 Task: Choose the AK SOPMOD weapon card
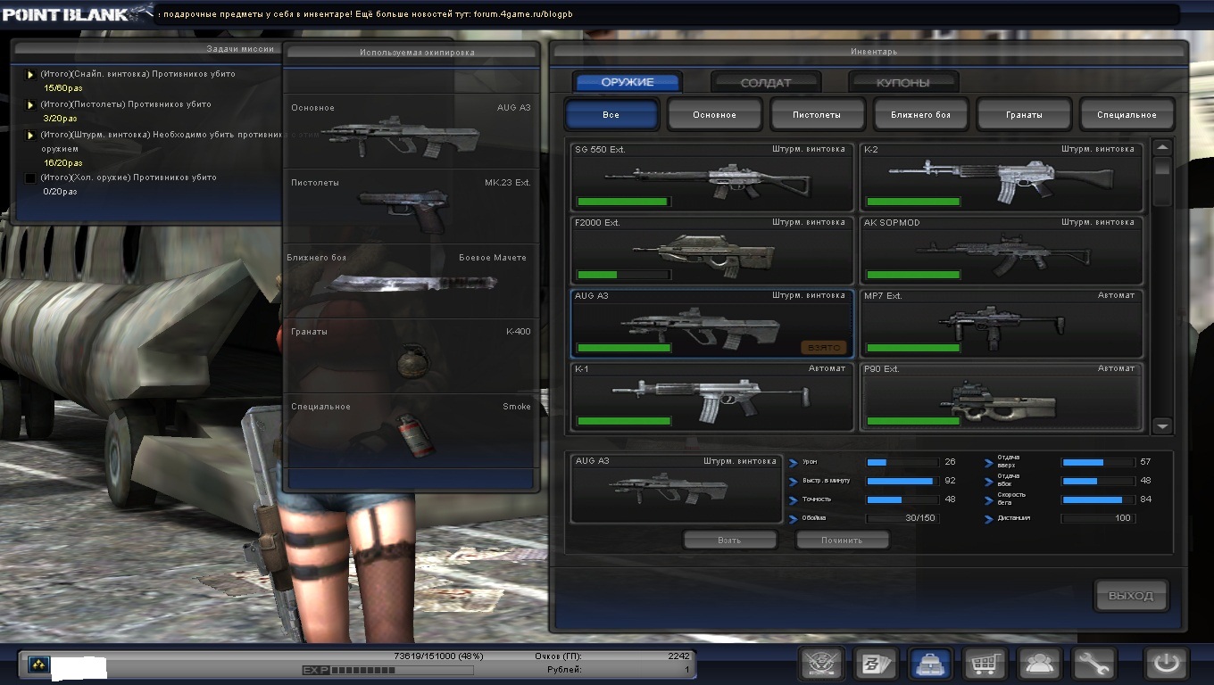1001,250
